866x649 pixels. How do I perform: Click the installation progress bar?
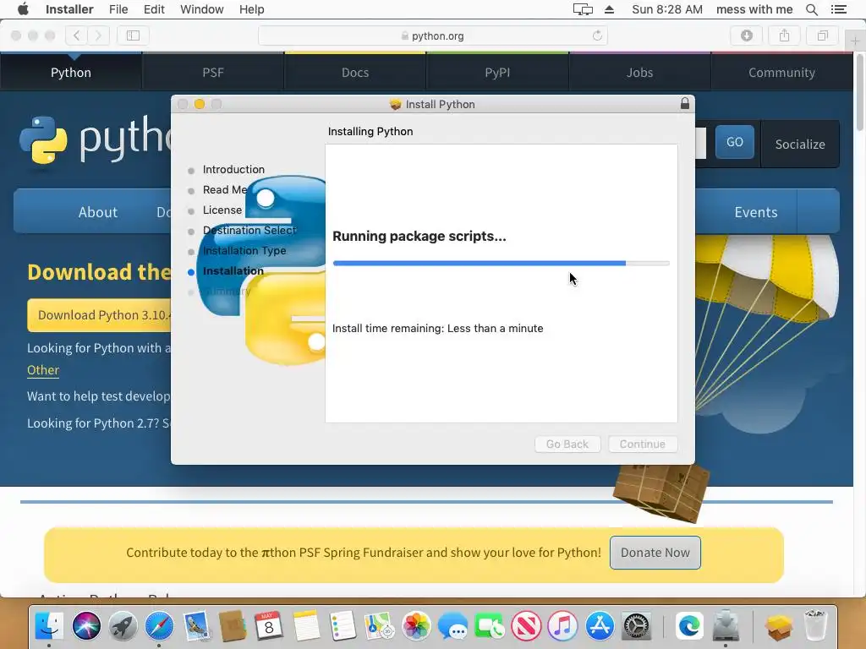(x=501, y=264)
